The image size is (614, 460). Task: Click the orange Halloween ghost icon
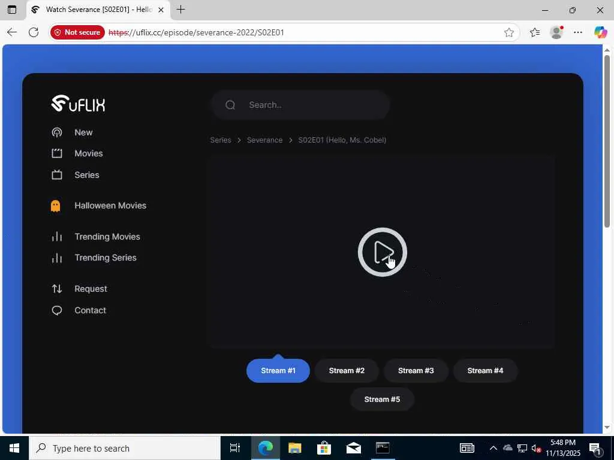pyautogui.click(x=56, y=206)
